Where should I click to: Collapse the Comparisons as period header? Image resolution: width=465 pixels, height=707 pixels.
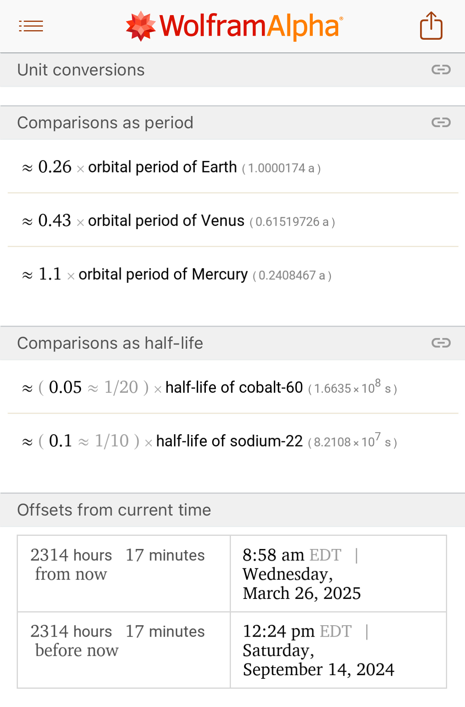pyautogui.click(x=105, y=123)
